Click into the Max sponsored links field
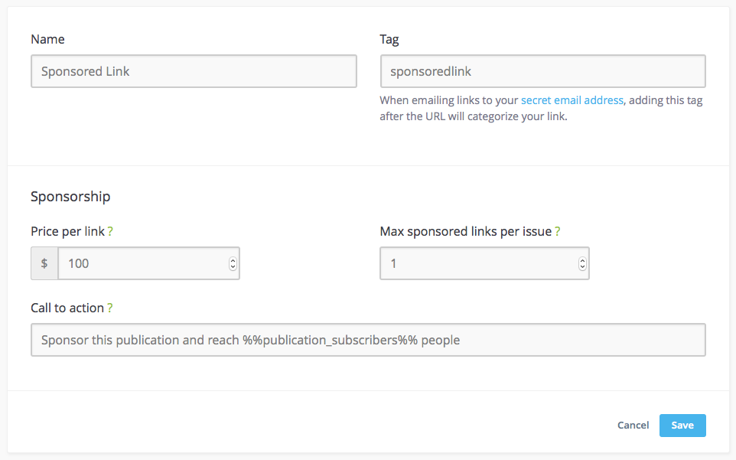The width and height of the screenshot is (736, 460). 478,263
